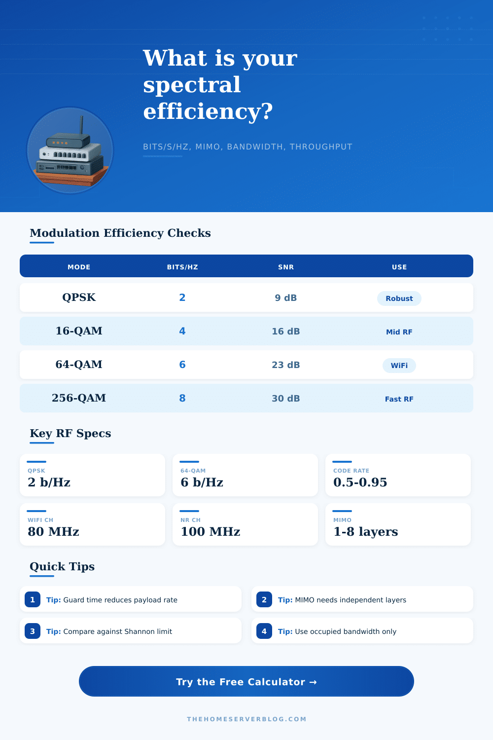493x740 pixels.
Task: Open the NR CH 100 MHz card
Action: (245, 524)
